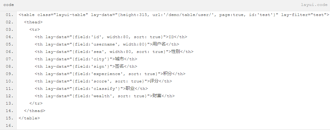Click the closing thead tag line
The width and height of the screenshot is (330, 130).
click(35, 111)
